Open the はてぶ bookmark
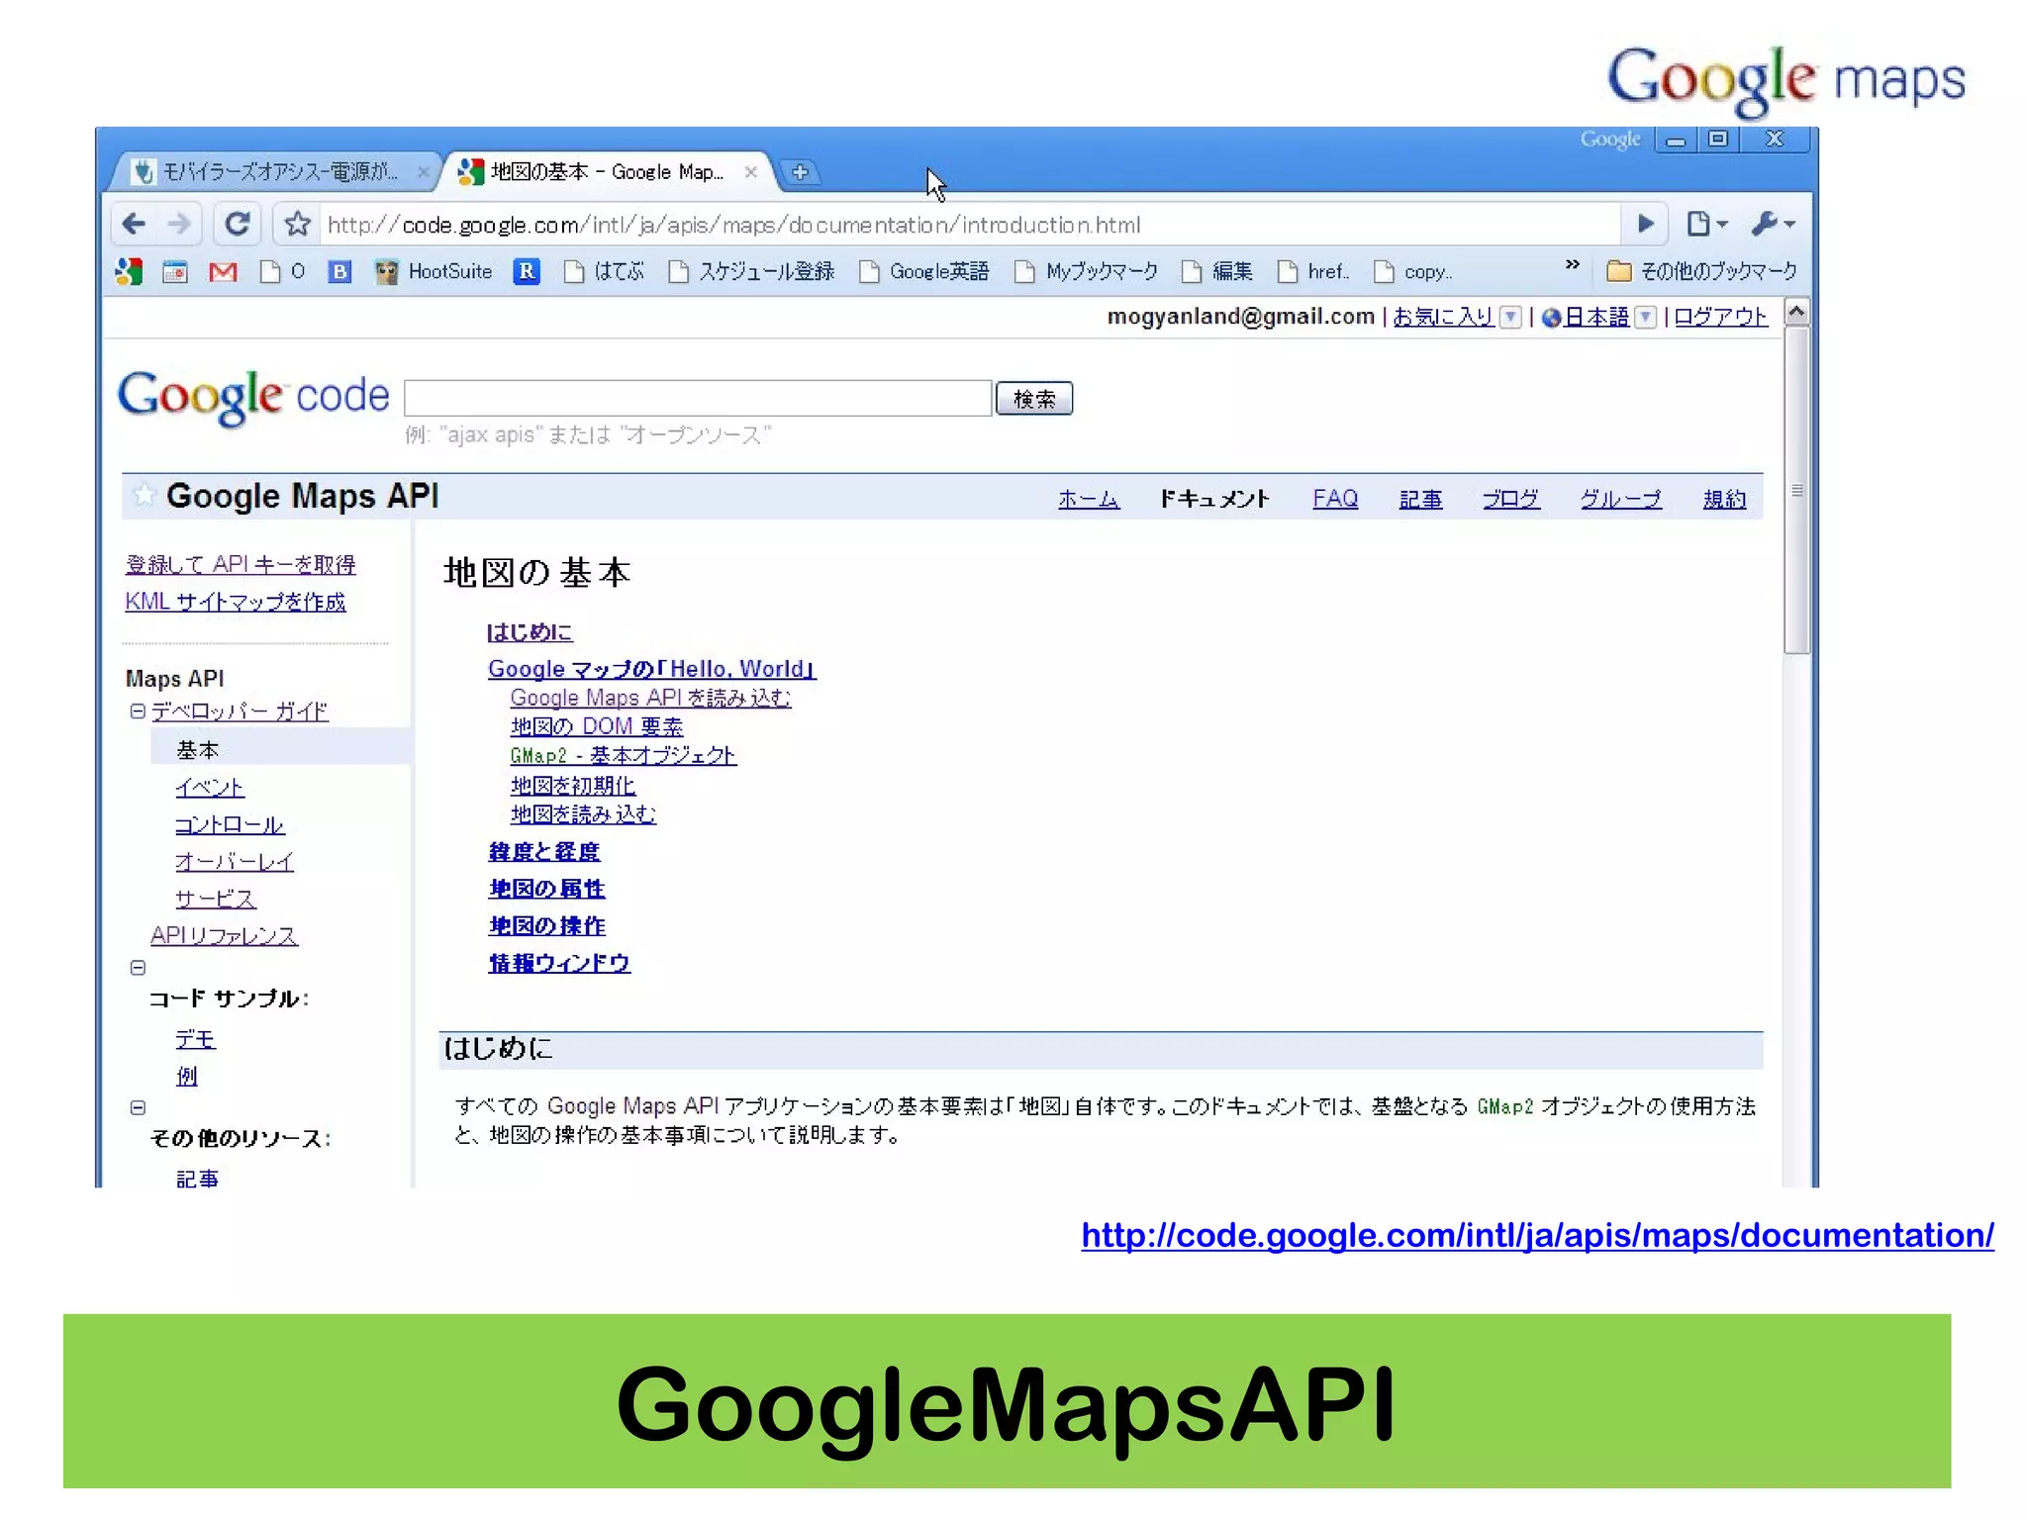2027x1520 pixels. tap(604, 271)
